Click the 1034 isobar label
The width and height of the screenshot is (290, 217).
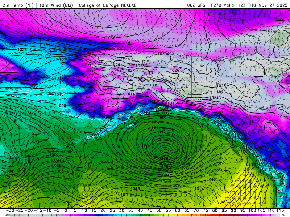point(130,43)
